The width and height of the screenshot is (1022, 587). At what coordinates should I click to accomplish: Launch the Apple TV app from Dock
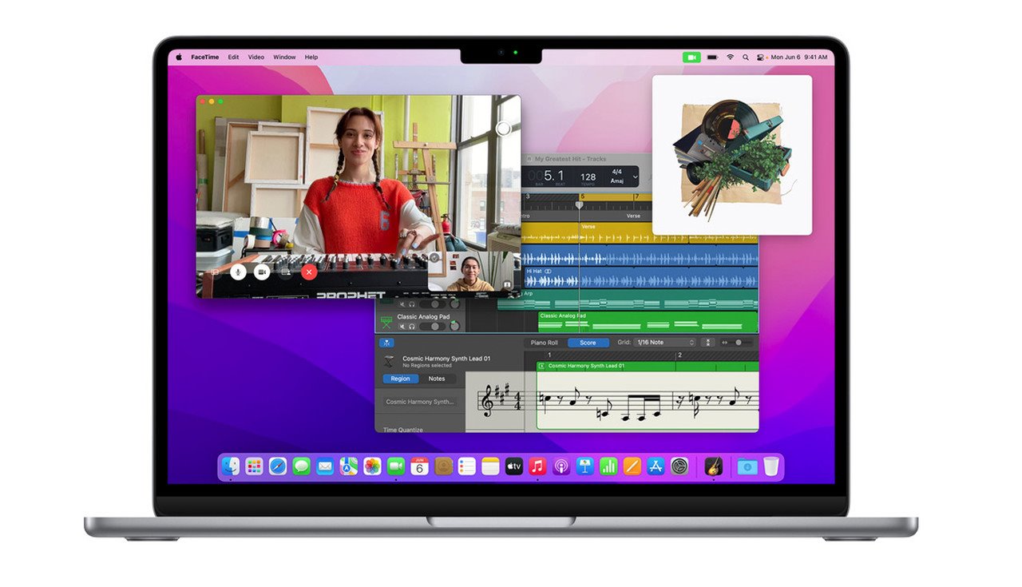pyautogui.click(x=514, y=466)
